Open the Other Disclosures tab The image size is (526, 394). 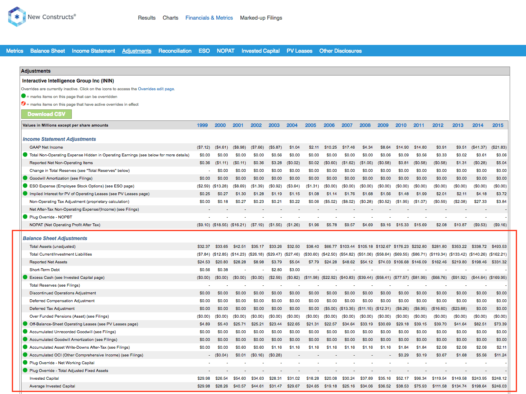point(340,51)
